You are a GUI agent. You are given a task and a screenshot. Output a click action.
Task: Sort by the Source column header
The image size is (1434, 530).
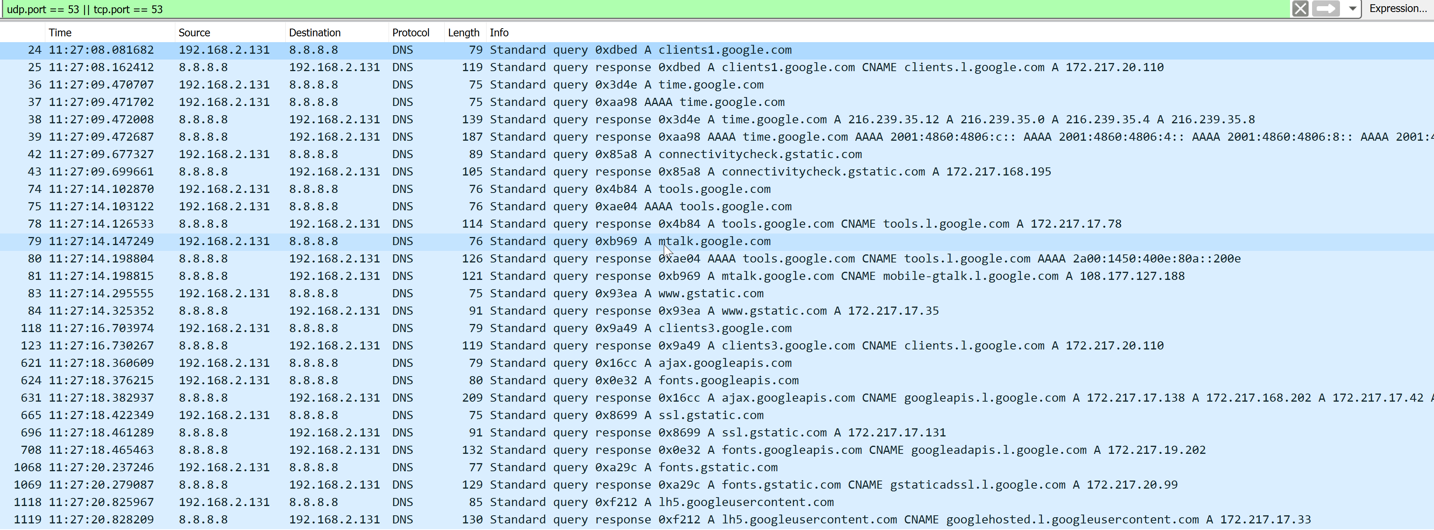[x=194, y=33]
